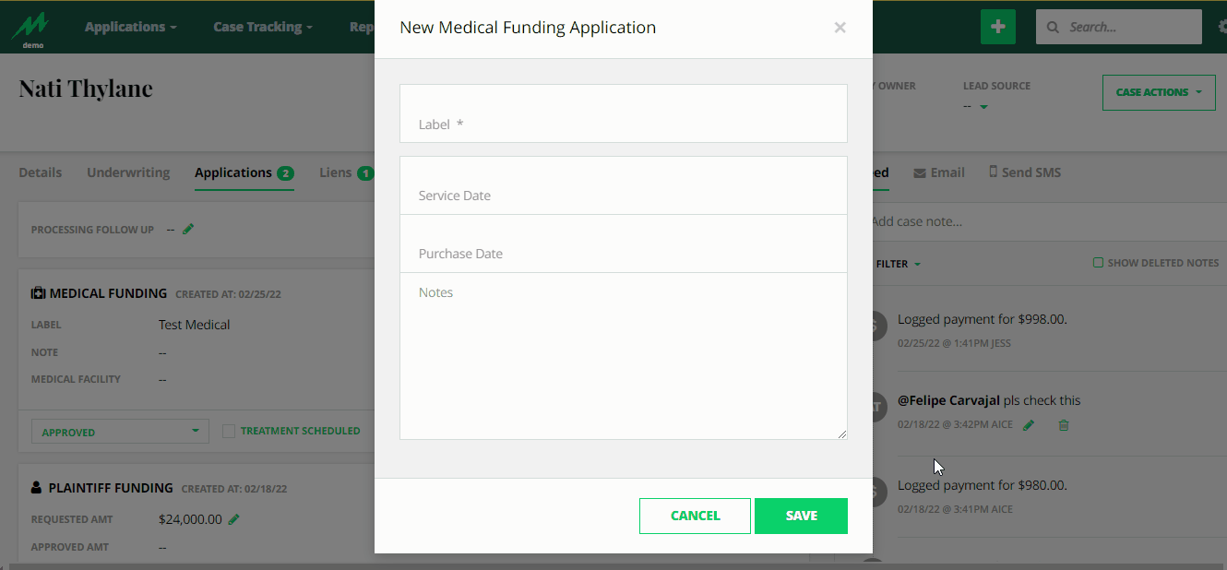
Task: Delete the Felipe Carvajal note via trash icon
Action: 1063,424
